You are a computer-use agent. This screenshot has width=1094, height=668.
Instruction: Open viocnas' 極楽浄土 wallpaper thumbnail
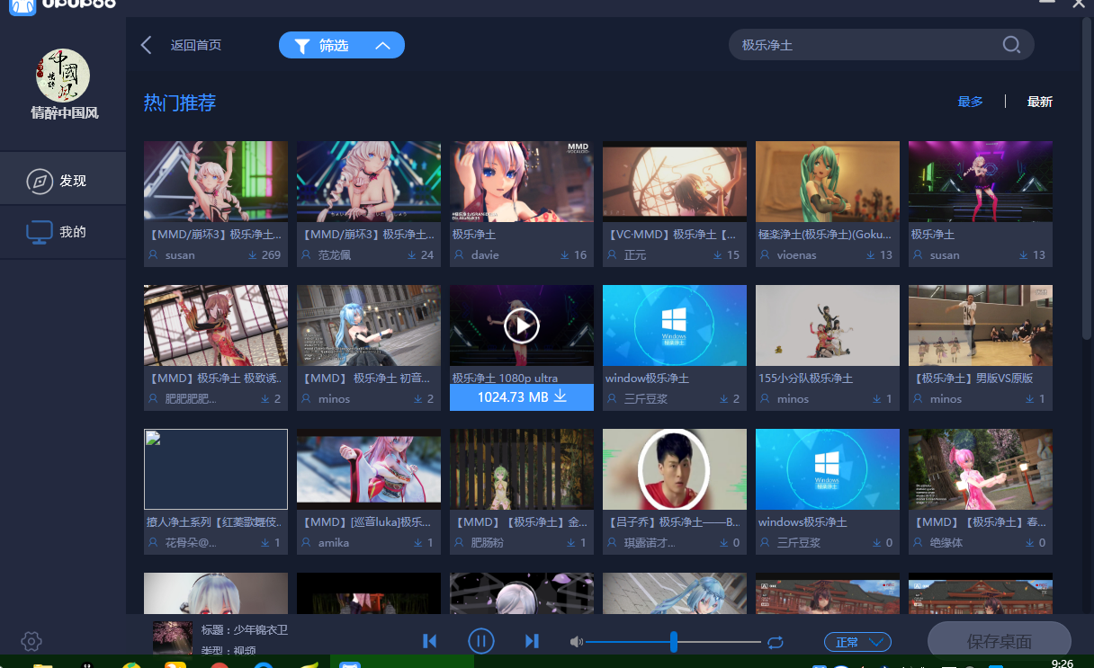click(828, 182)
